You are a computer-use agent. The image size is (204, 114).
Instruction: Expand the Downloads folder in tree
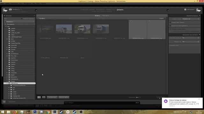[7, 47]
